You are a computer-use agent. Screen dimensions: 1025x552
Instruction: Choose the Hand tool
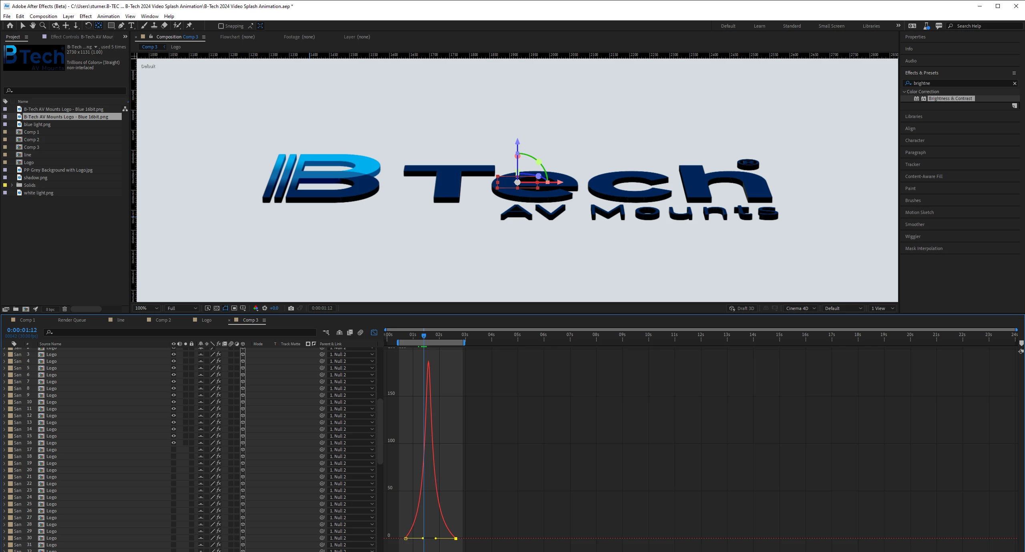(32, 26)
